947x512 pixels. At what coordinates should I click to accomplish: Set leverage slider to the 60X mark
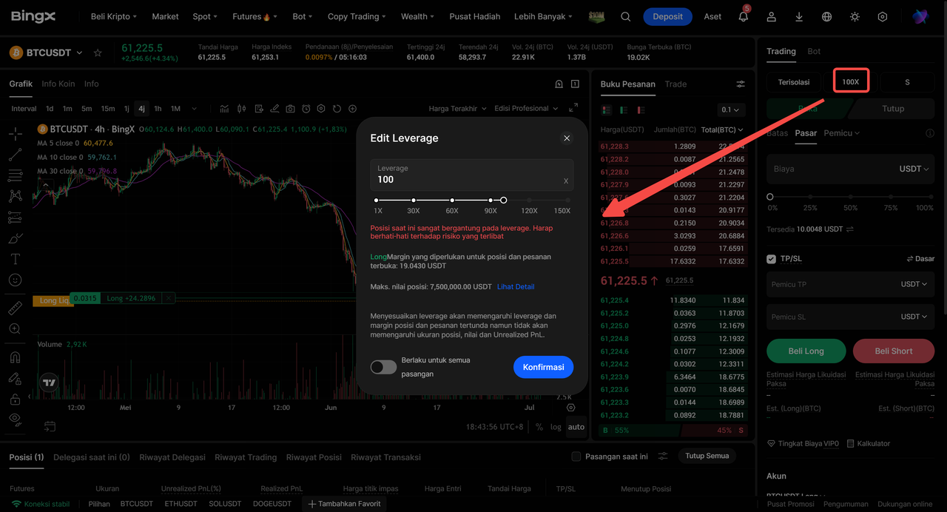[x=452, y=200]
